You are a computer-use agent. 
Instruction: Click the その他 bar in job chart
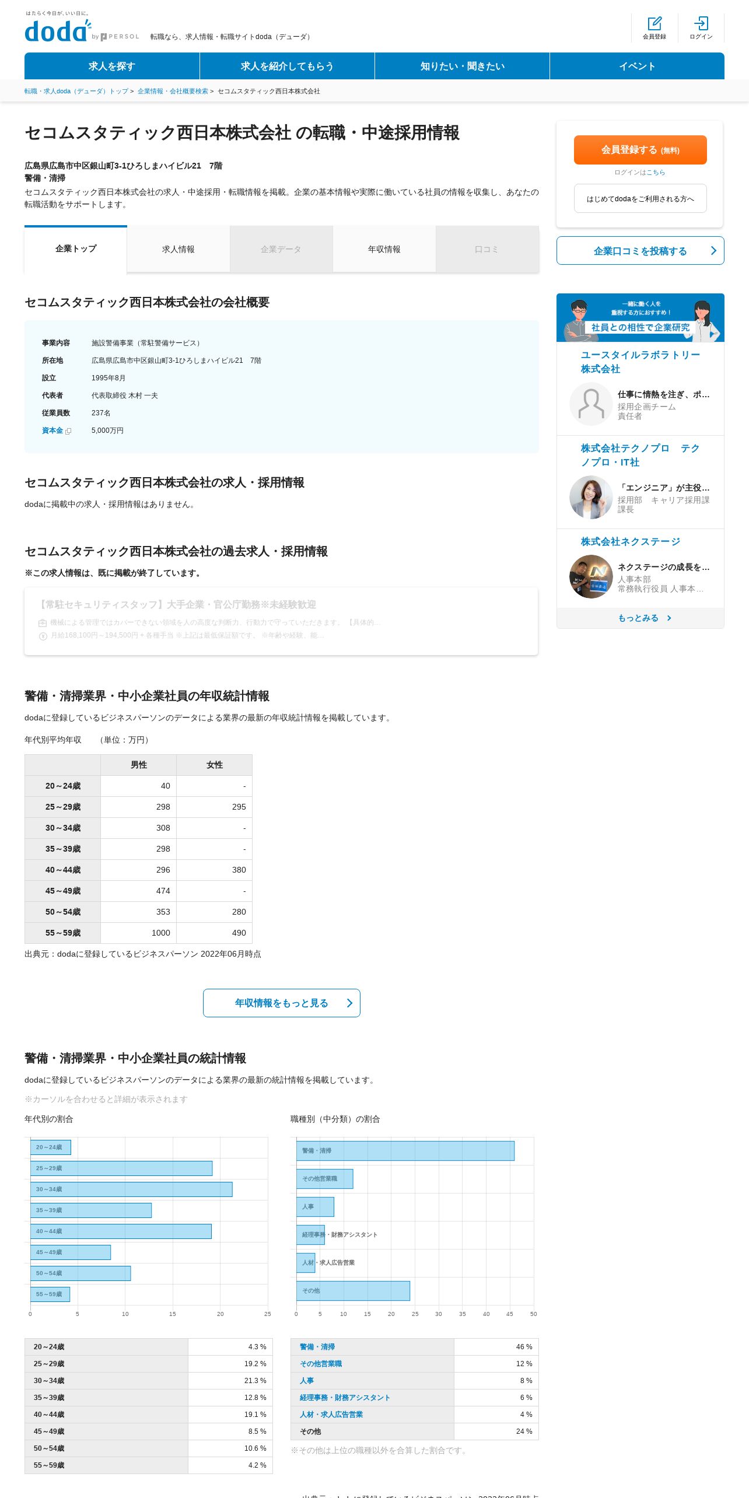click(x=353, y=1290)
